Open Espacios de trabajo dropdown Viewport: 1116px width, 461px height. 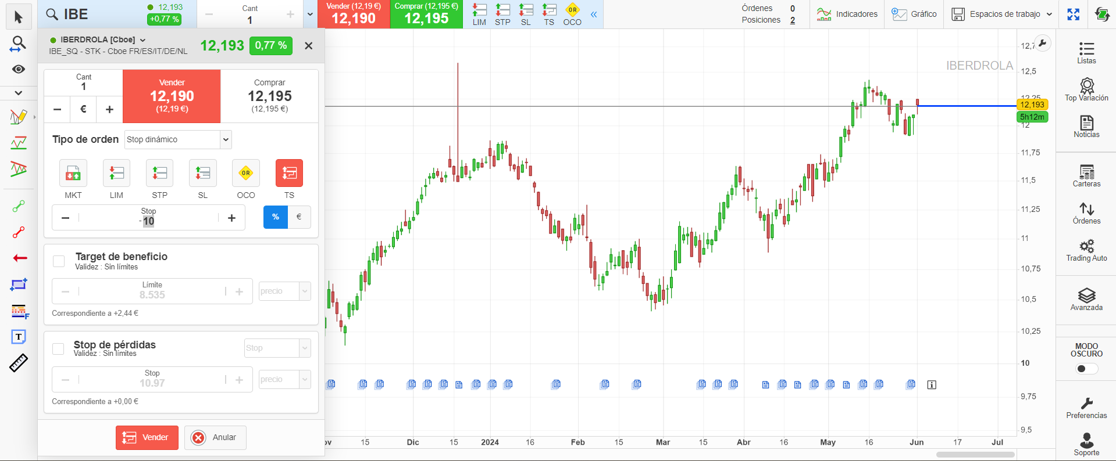click(1002, 15)
